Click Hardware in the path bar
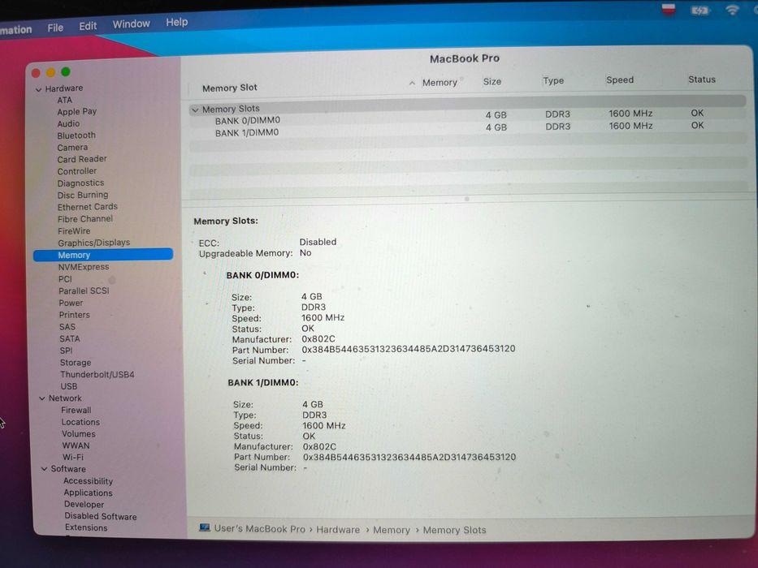Viewport: 758px width, 568px height. [x=338, y=530]
